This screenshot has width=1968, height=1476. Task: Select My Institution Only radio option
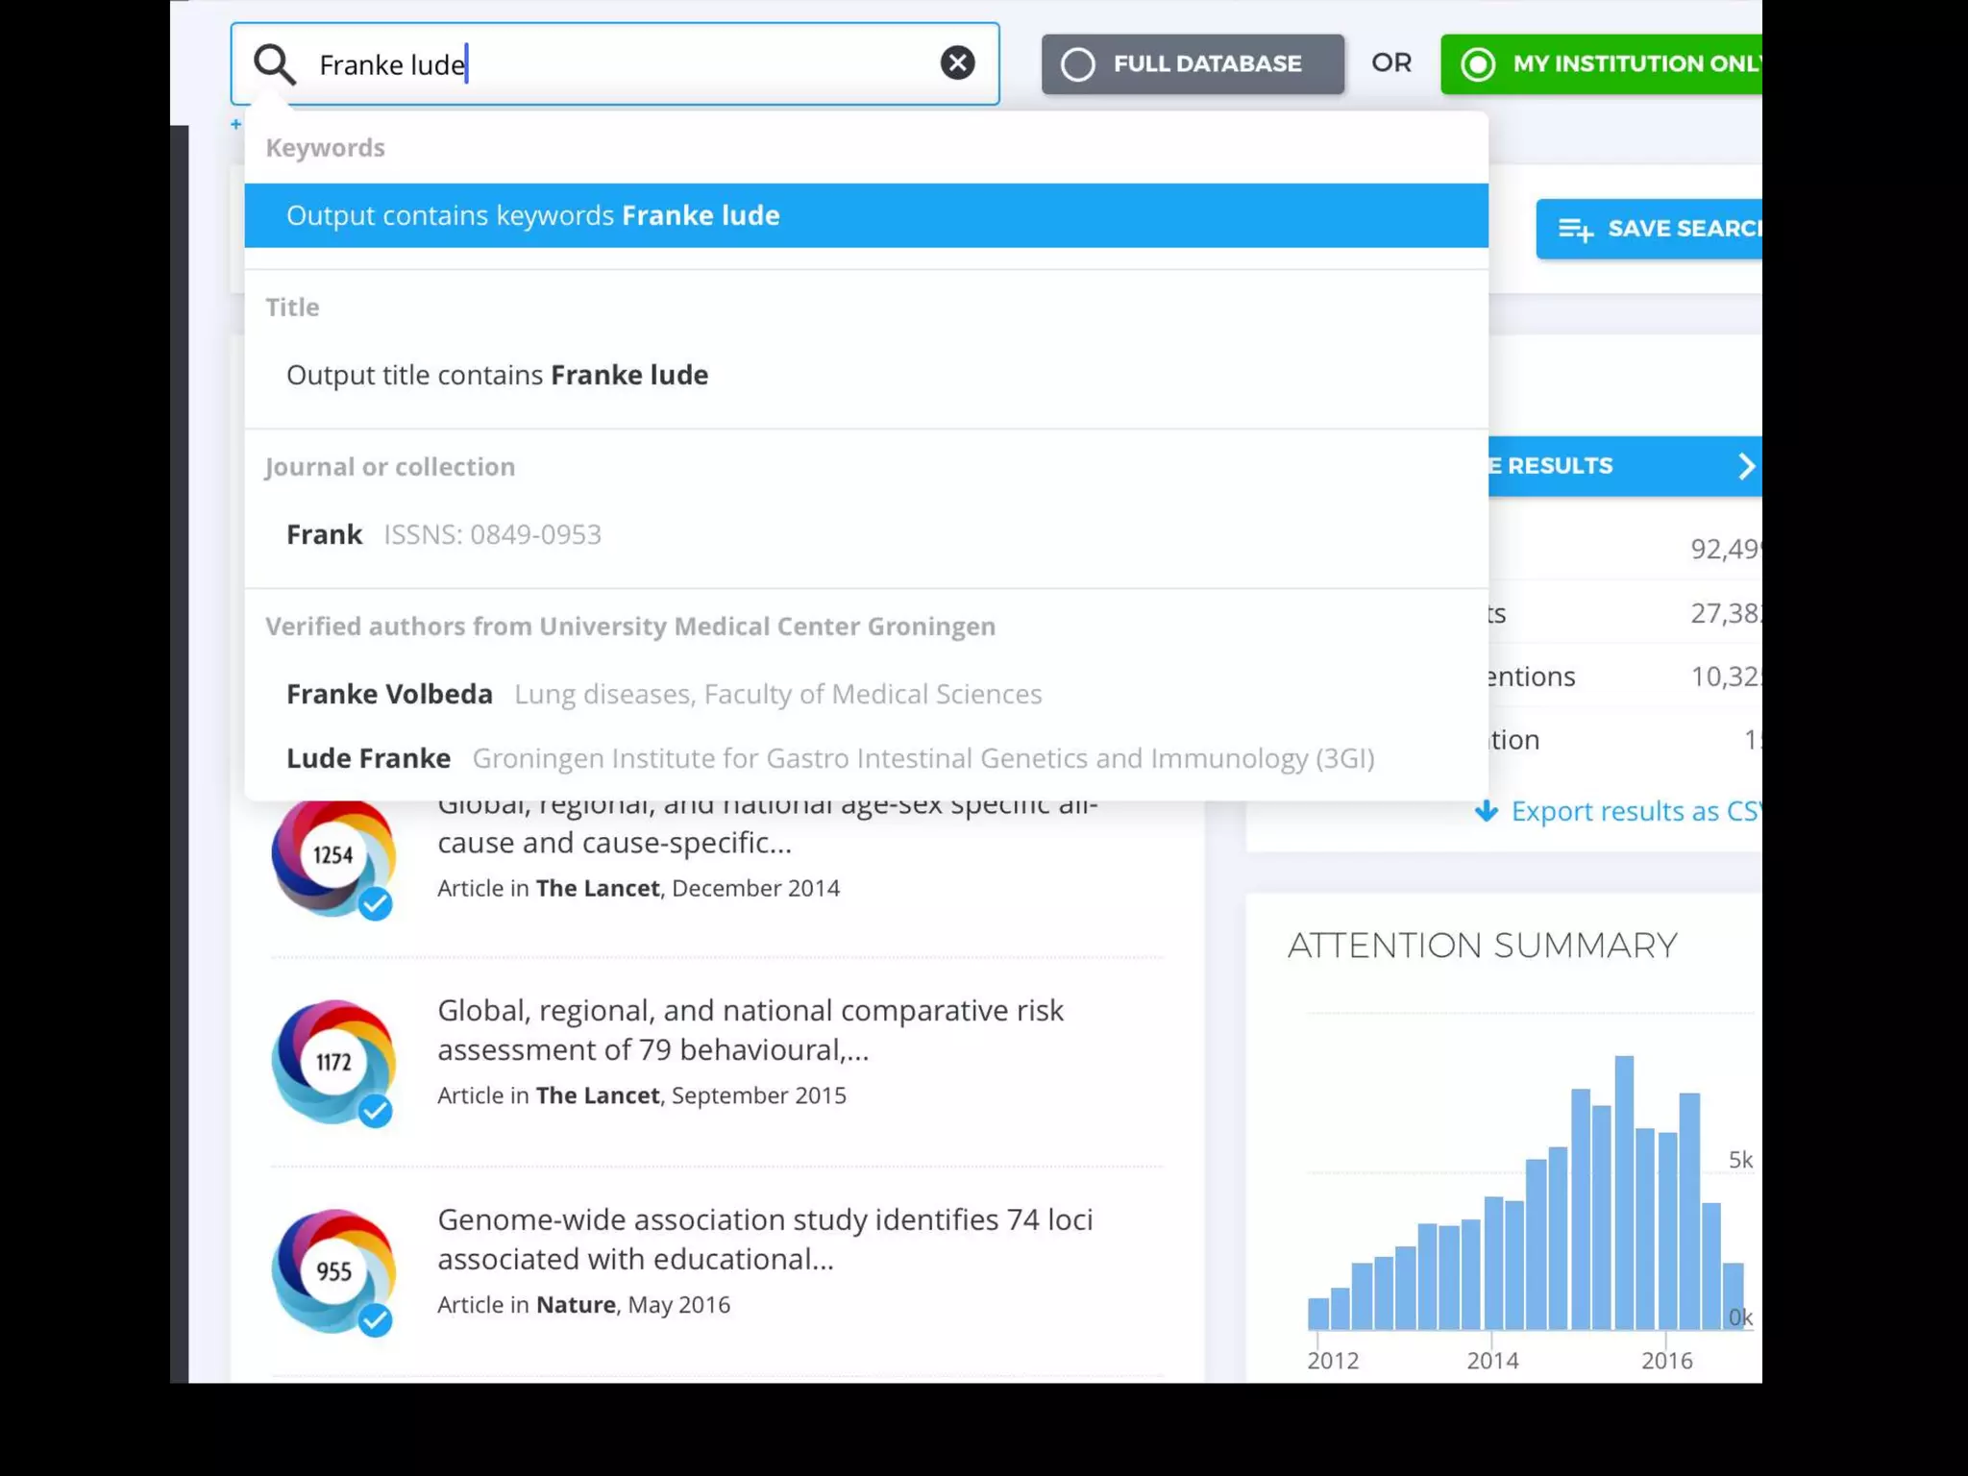(x=1478, y=64)
